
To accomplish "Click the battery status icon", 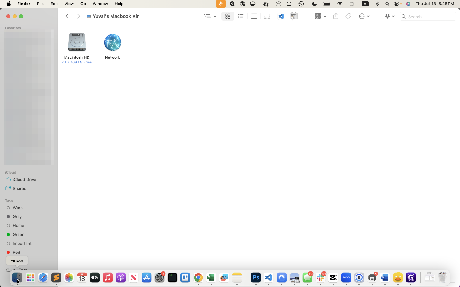I will 327,4.
